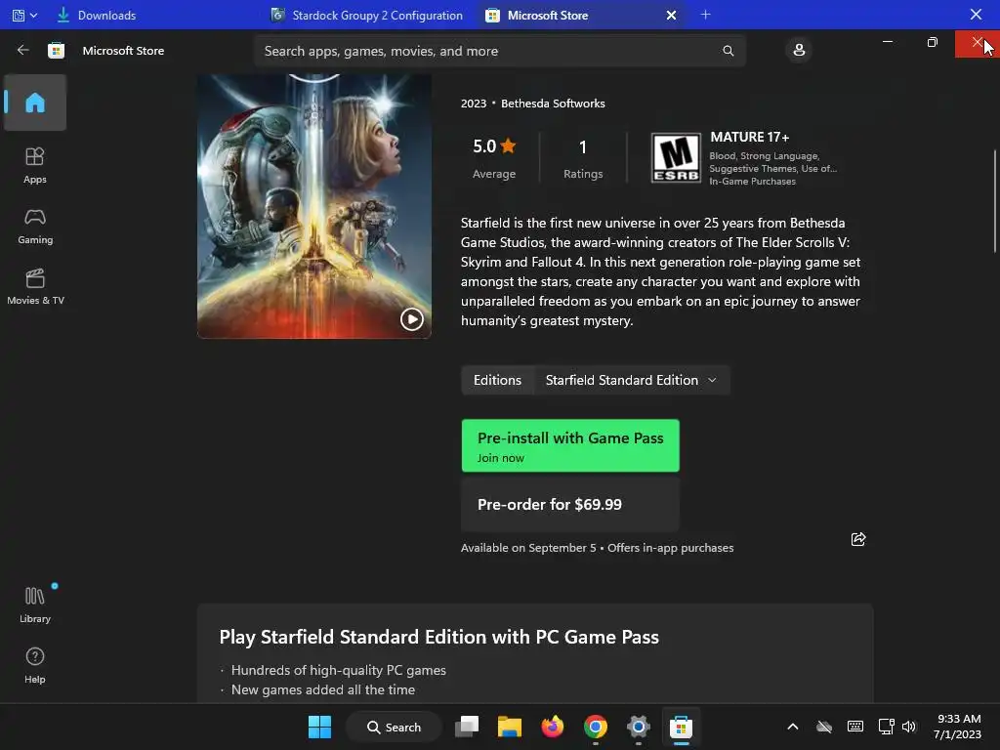Click the MATURE 17+ rating label
Viewport: 1000px width, 750px height.
749,137
